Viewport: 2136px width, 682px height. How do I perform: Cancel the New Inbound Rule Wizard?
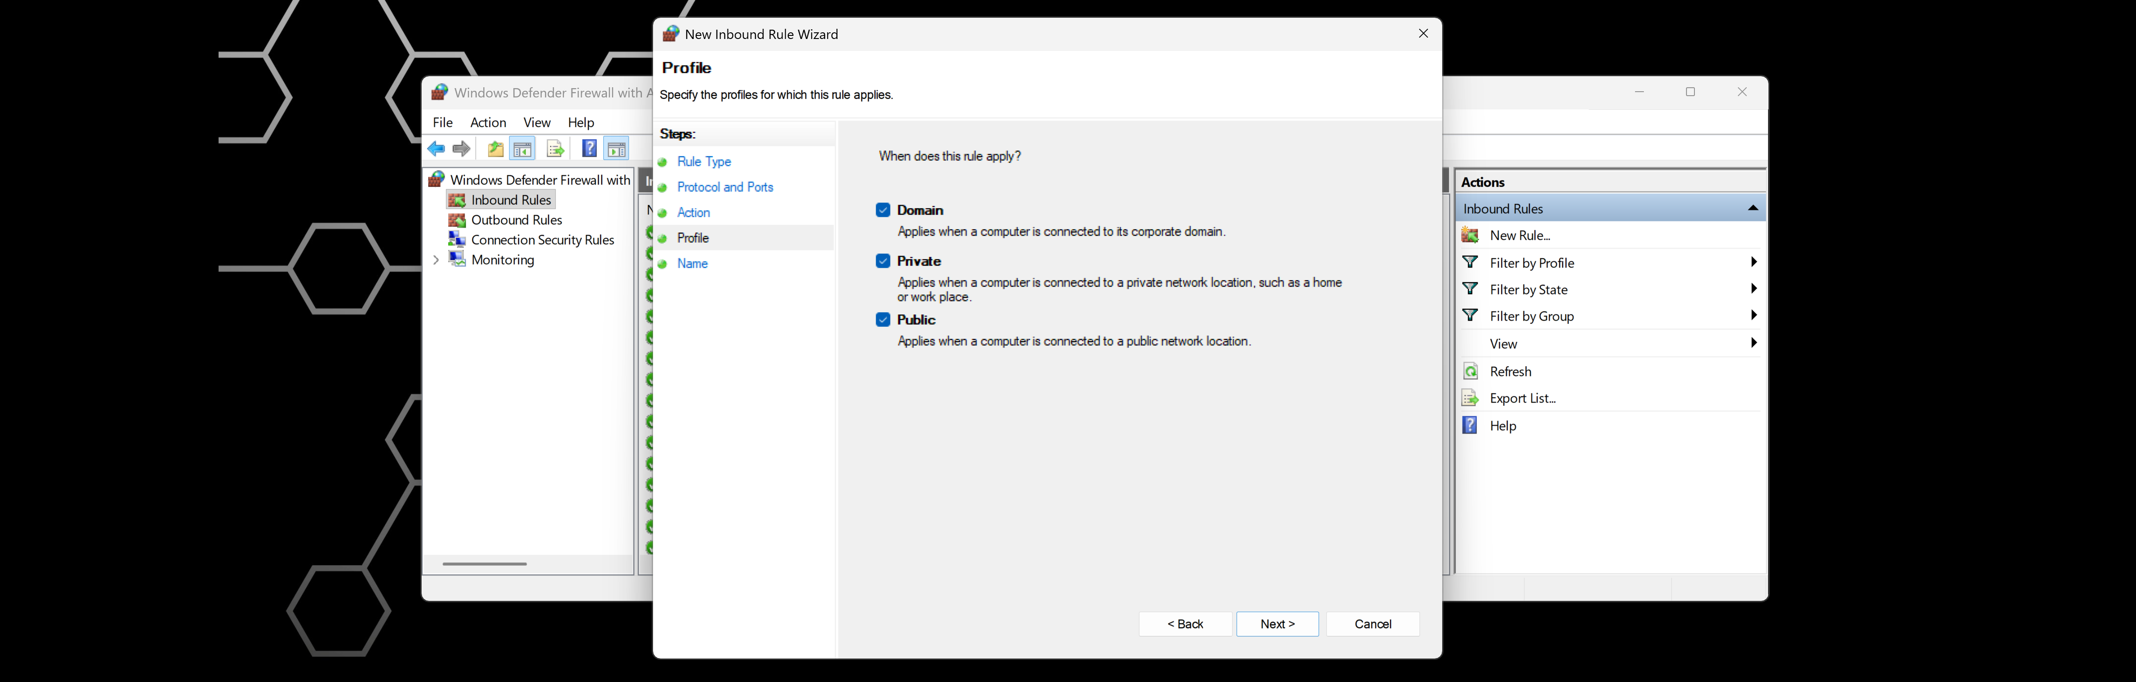pyautogui.click(x=1372, y=624)
